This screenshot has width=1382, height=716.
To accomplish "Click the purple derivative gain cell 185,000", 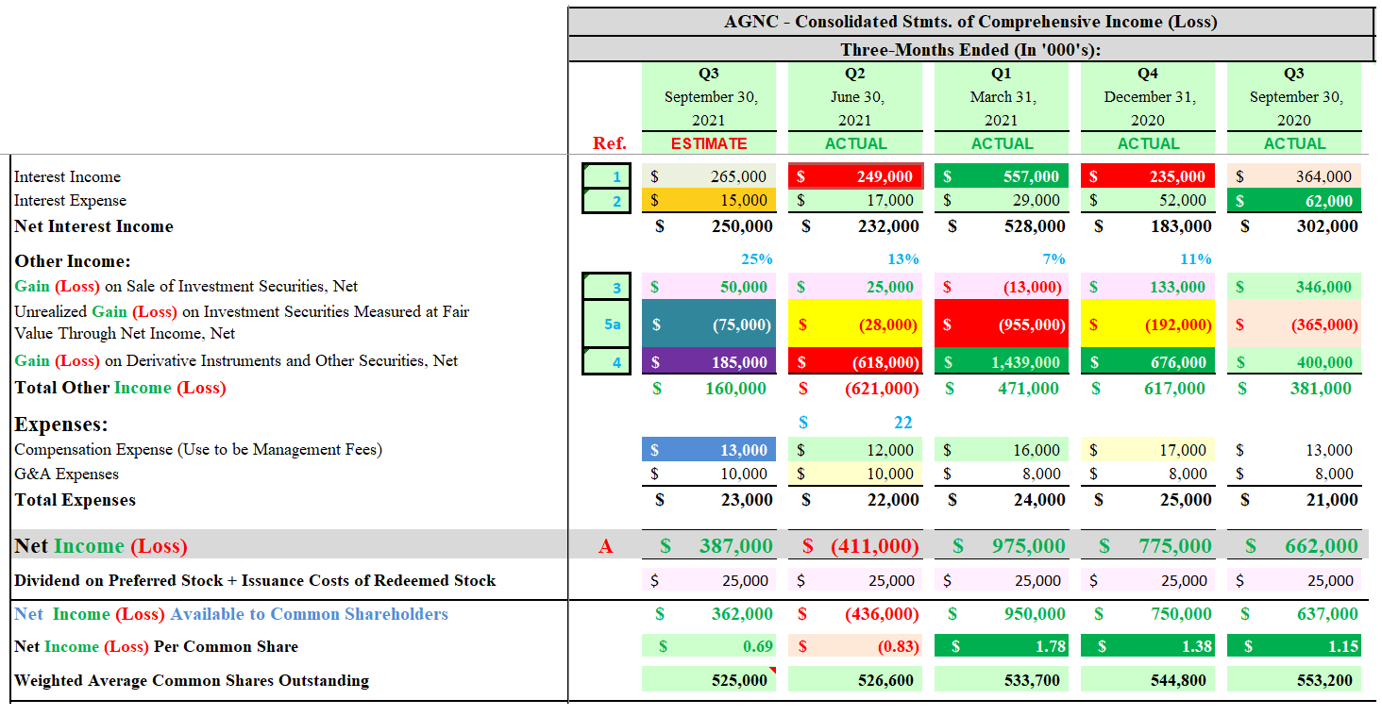I will pyautogui.click(x=709, y=361).
